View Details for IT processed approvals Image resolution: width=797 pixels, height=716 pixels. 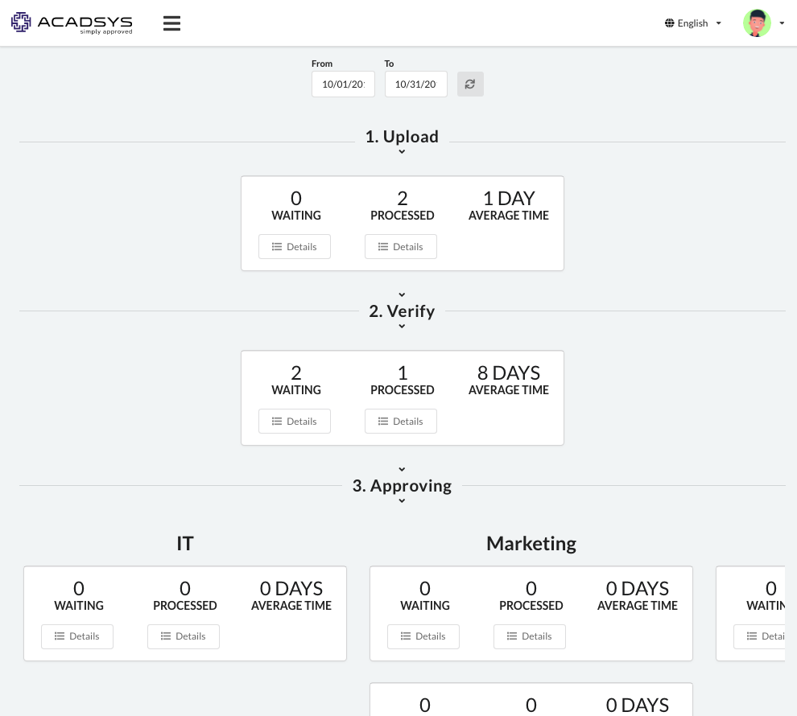[x=184, y=636]
